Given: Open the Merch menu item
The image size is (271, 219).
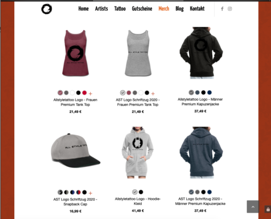Looking at the screenshot, I should (164, 9).
